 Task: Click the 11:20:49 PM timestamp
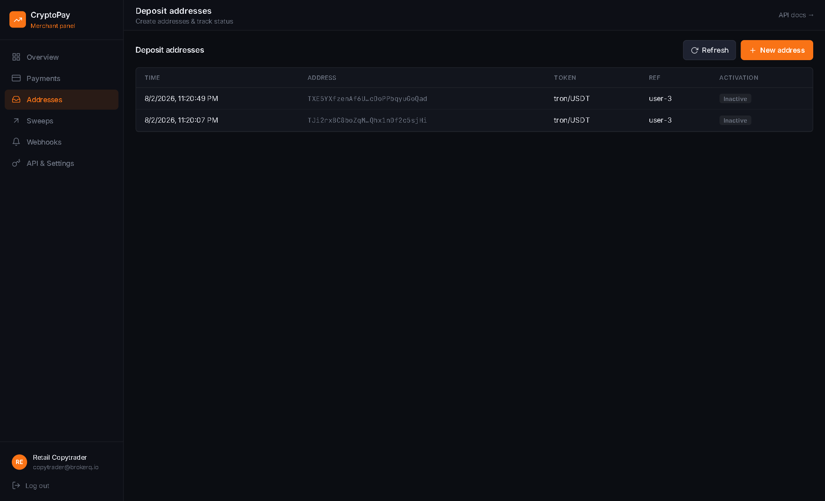(x=181, y=99)
